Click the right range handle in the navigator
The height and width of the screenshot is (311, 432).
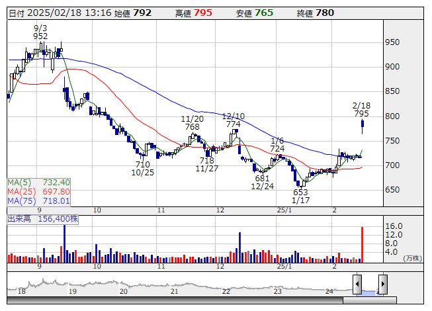[x=382, y=284]
